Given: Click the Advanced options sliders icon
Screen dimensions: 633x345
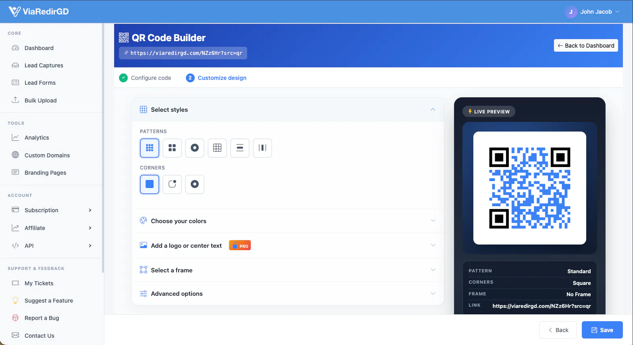Looking at the screenshot, I should click(144, 293).
